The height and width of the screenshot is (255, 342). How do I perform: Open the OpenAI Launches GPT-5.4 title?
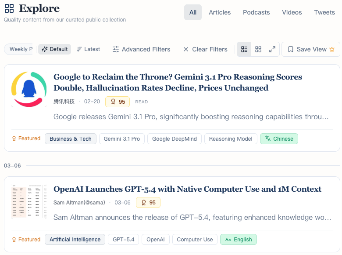(187, 189)
